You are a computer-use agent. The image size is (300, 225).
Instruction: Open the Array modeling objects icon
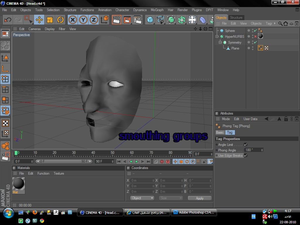pyautogui.click(x=182, y=20)
